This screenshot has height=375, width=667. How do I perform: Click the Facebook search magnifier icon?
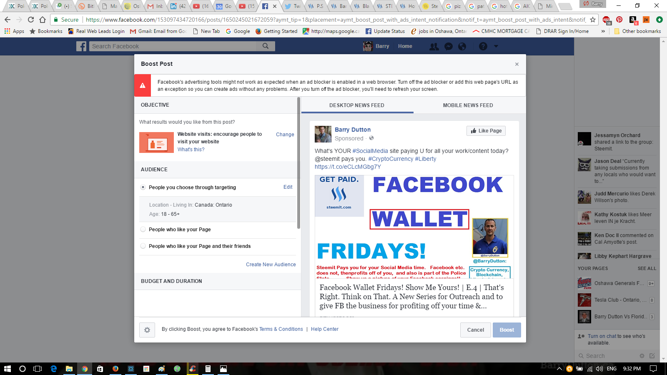click(x=266, y=46)
